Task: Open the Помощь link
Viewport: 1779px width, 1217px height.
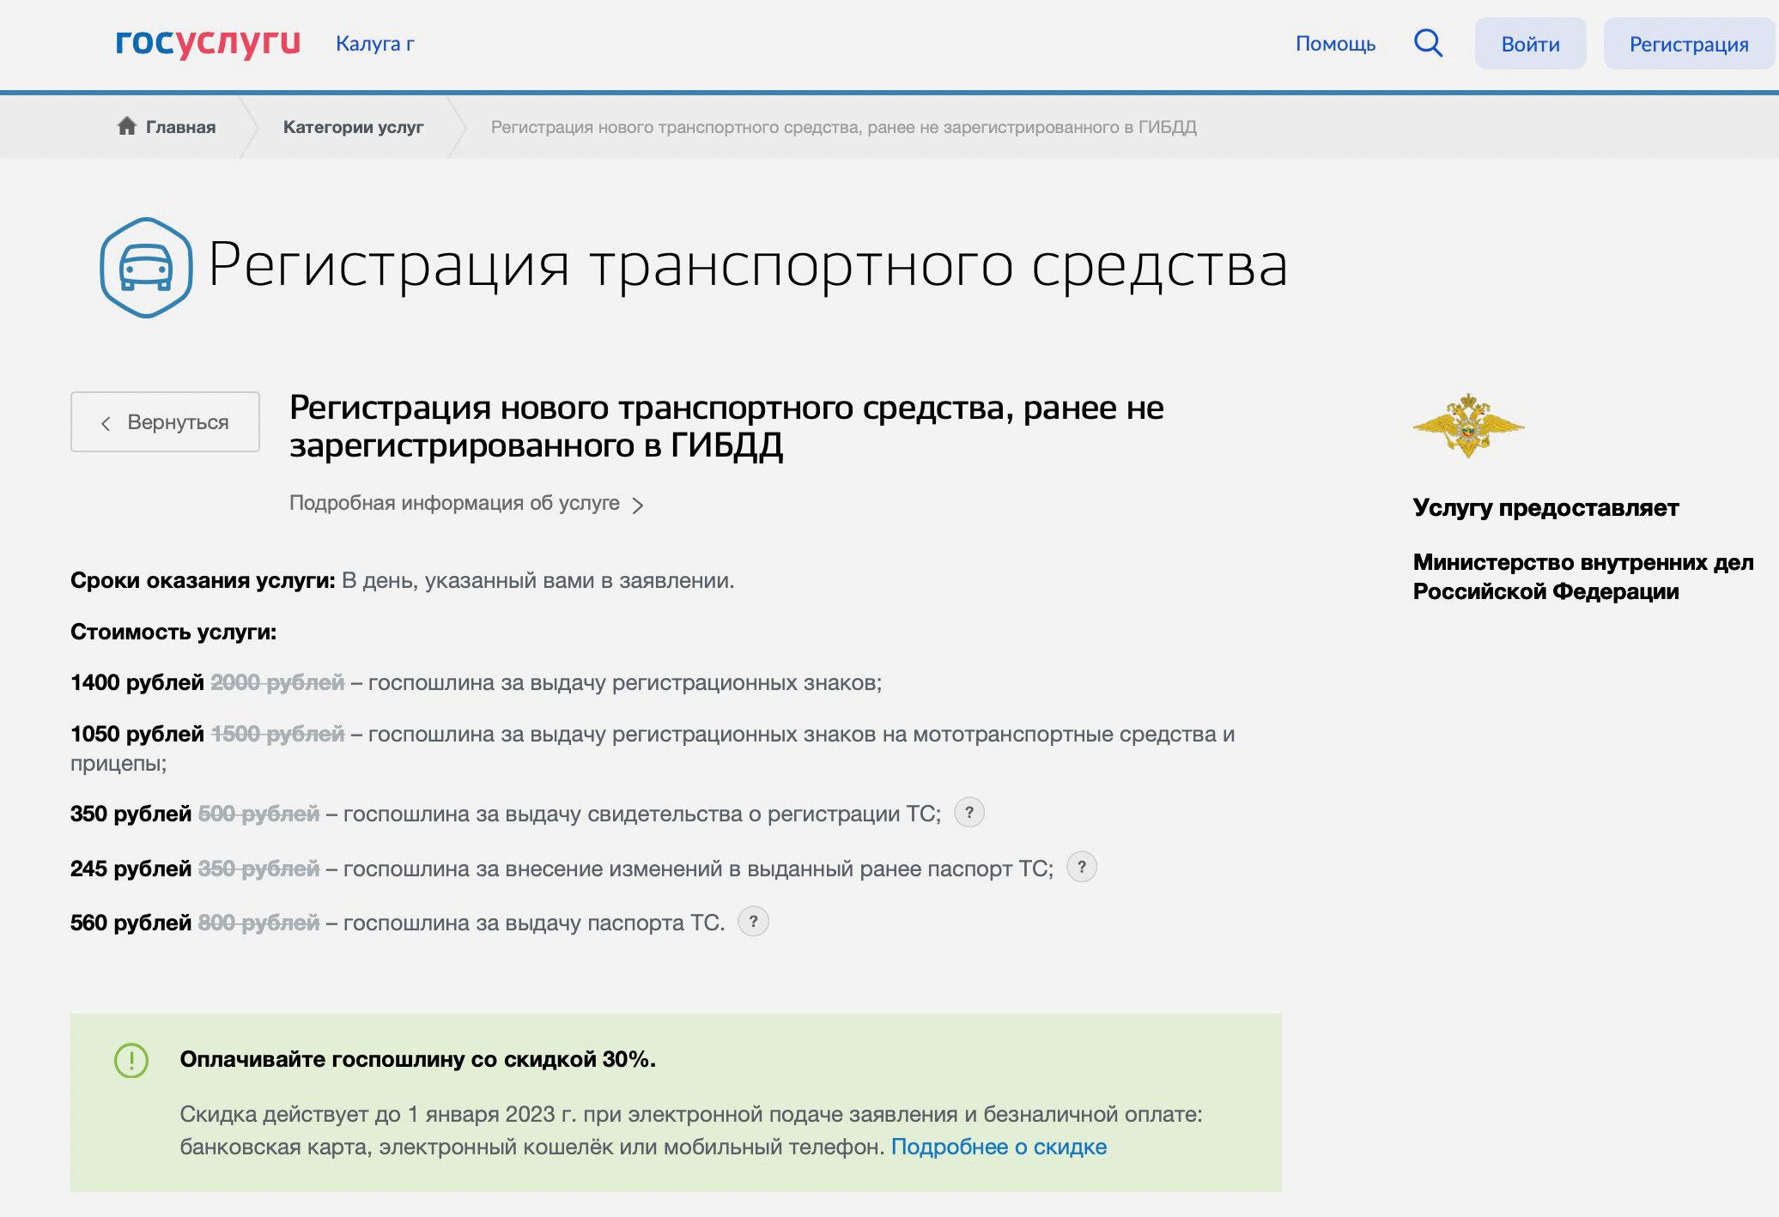Action: [x=1335, y=44]
